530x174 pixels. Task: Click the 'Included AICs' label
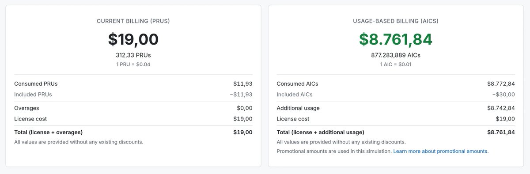click(x=295, y=95)
